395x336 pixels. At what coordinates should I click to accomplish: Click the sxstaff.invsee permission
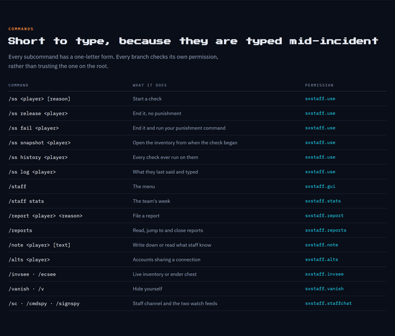tap(324, 274)
